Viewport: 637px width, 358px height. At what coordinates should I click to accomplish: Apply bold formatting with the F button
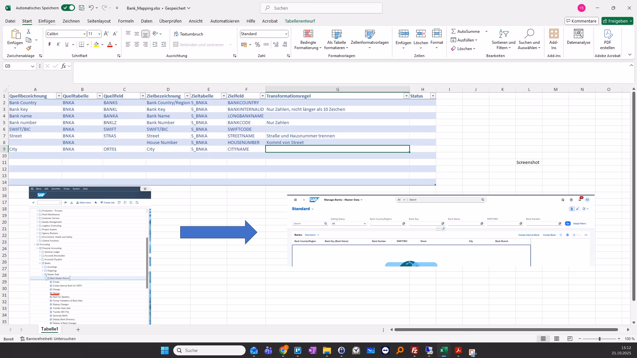(50, 44)
